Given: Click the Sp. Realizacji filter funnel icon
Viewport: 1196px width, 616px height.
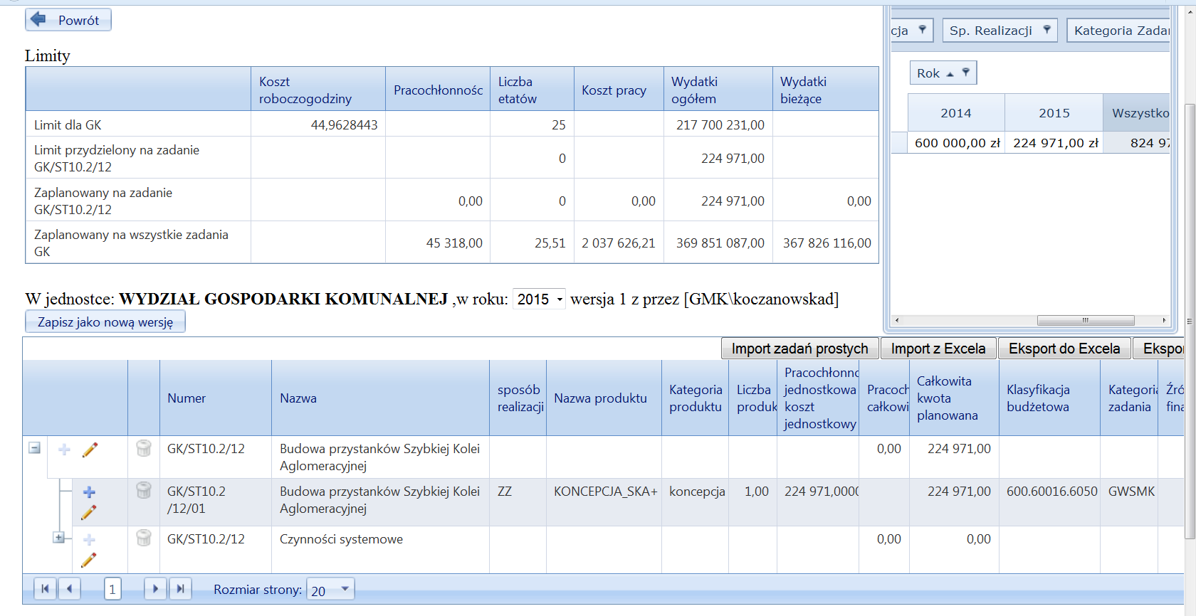Looking at the screenshot, I should pos(1046,30).
